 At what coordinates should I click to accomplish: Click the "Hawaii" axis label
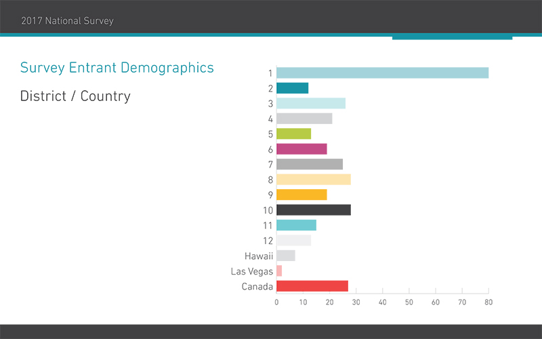[x=258, y=256]
